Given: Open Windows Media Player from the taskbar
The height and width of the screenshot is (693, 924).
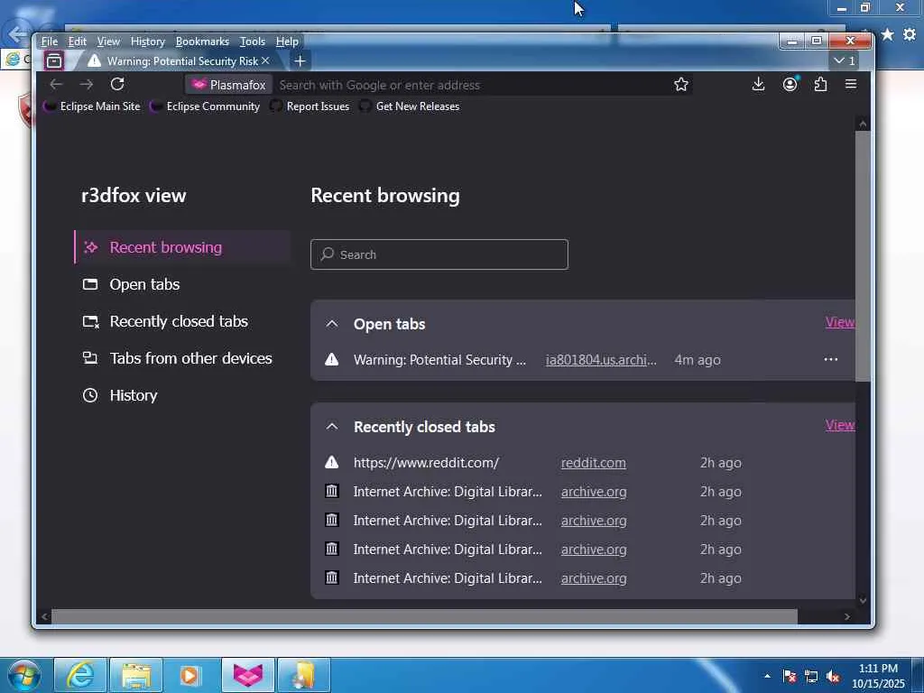Looking at the screenshot, I should [189, 675].
